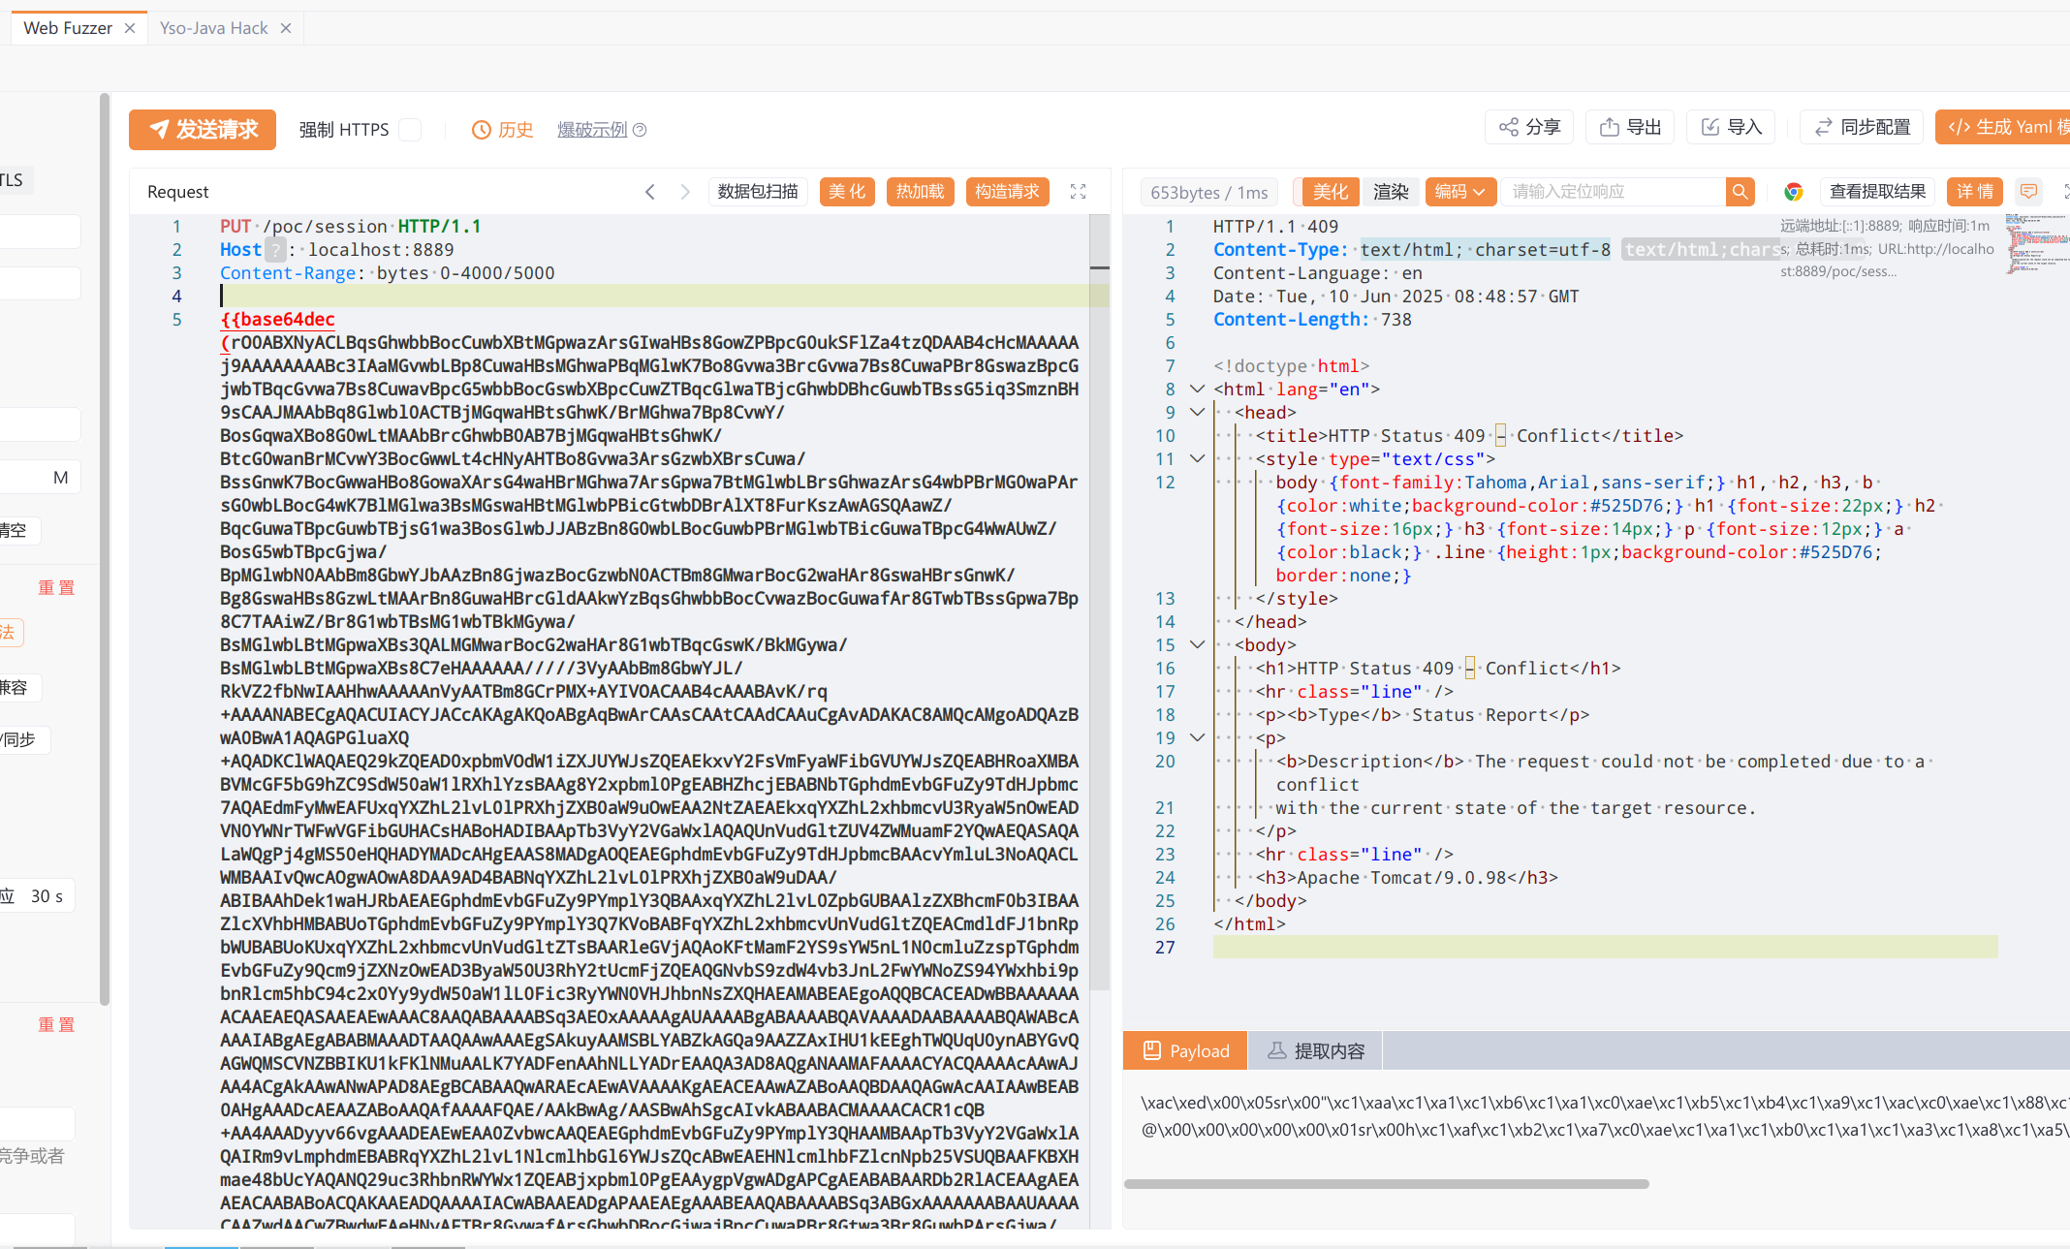
Task: Go to next request arrow
Action: 685,192
